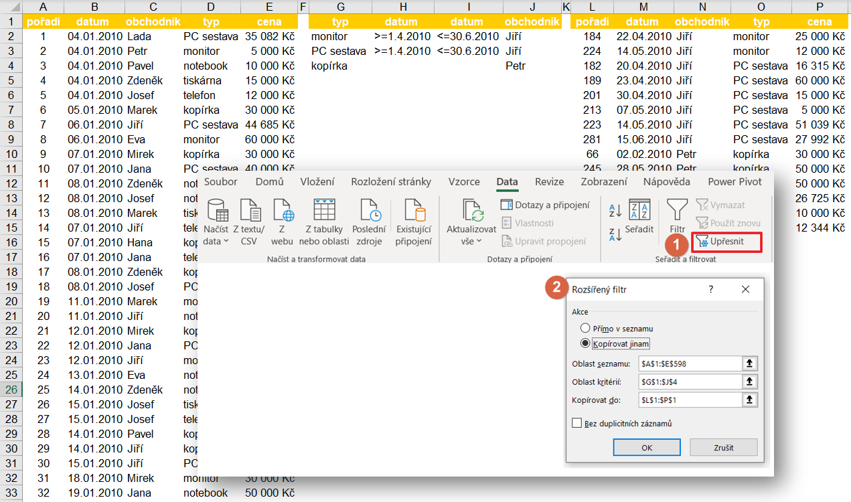Click the Kopírovat do range selector arrow
Screen dimensions: 851x502
[750, 400]
